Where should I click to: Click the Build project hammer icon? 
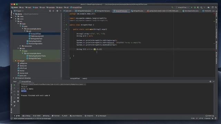coord(172,7)
